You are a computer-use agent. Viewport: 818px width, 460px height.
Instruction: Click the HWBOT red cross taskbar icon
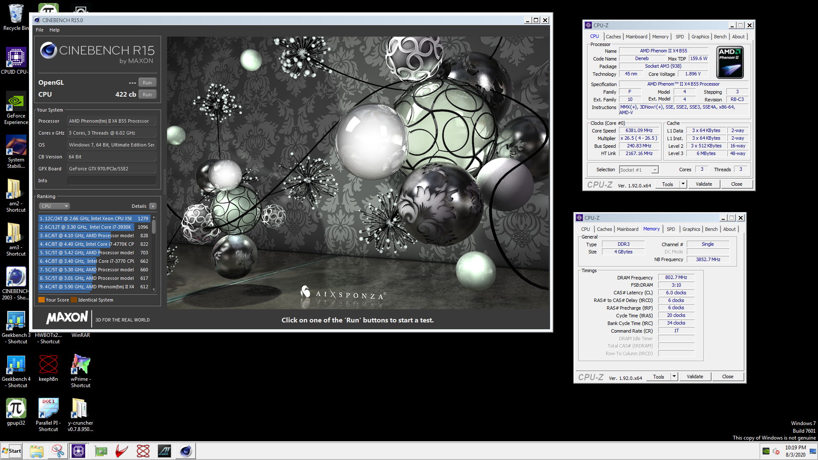coord(143,451)
